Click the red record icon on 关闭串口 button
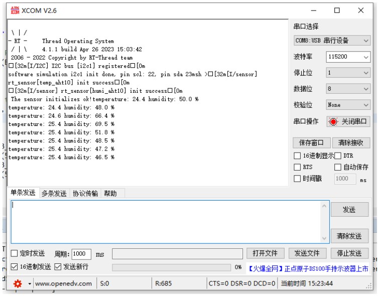The width and height of the screenshot is (378, 296). tap(333, 122)
